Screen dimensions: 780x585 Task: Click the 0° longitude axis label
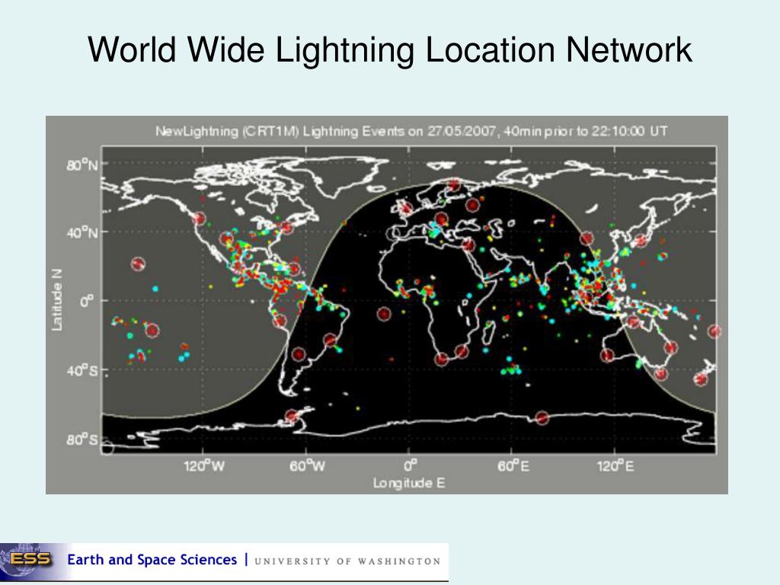point(410,465)
